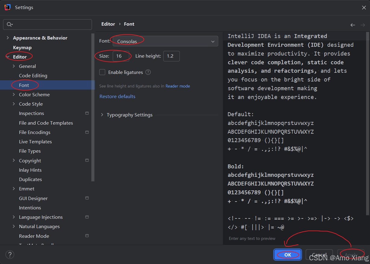Open the Keymap settings page
Image resolution: width=370 pixels, height=264 pixels.
click(22, 48)
